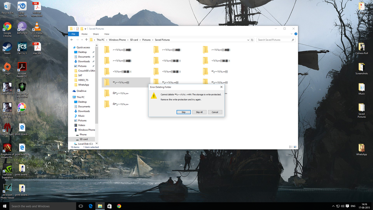Open the Recycle Bin desktop icon
This screenshot has height=210, width=373.
pos(7,8)
